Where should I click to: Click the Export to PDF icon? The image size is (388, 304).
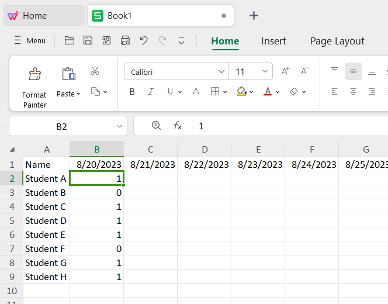pos(106,40)
